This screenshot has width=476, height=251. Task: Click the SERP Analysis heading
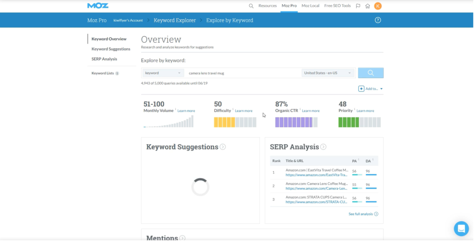(x=294, y=147)
